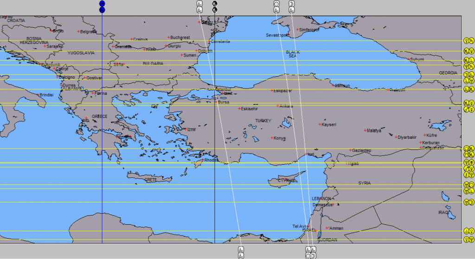Viewport: 475px width, 259px height.
Task: Click the Ankara city marker
Action: 278,106
